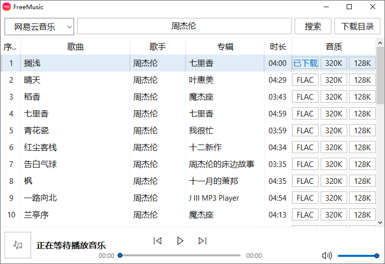This screenshot has height=264, width=385.
Task: Download 晴天 in 128K quality
Action: (x=363, y=80)
